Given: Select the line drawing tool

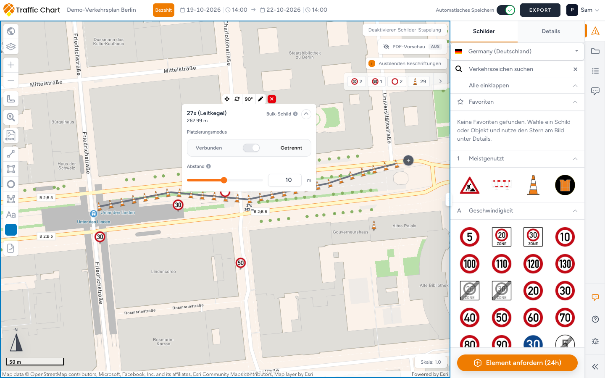Looking at the screenshot, I should 11,154.
